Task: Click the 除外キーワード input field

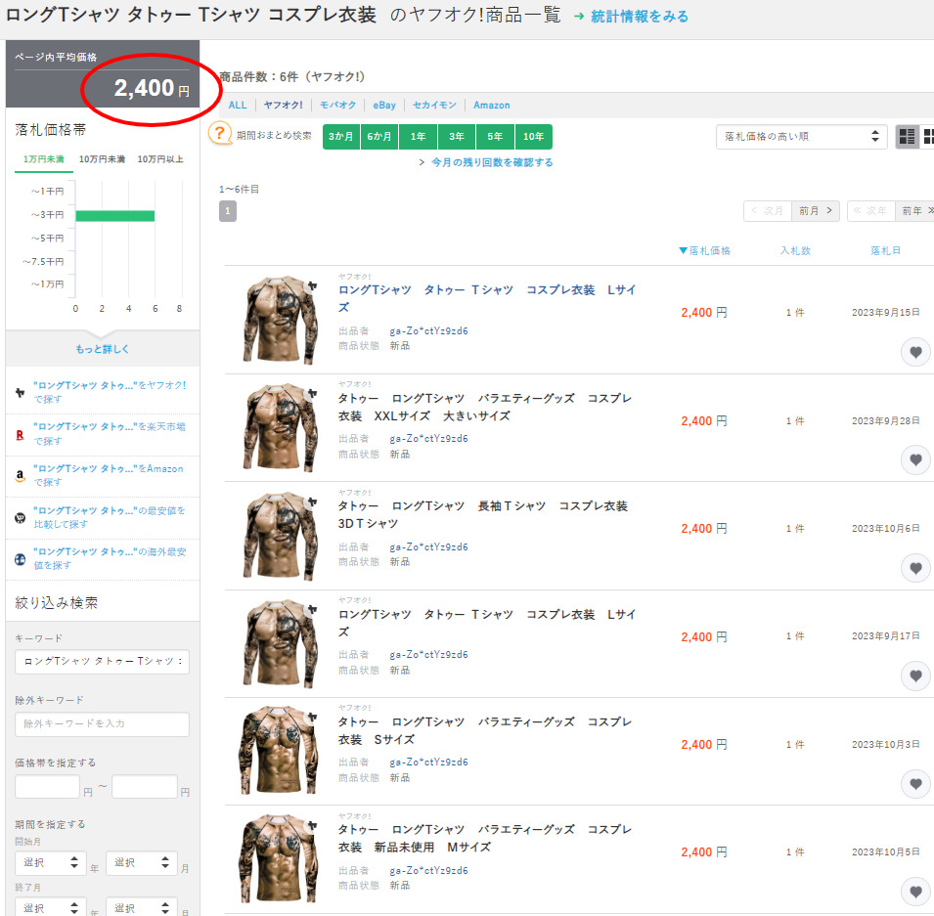Action: pyautogui.click(x=102, y=724)
